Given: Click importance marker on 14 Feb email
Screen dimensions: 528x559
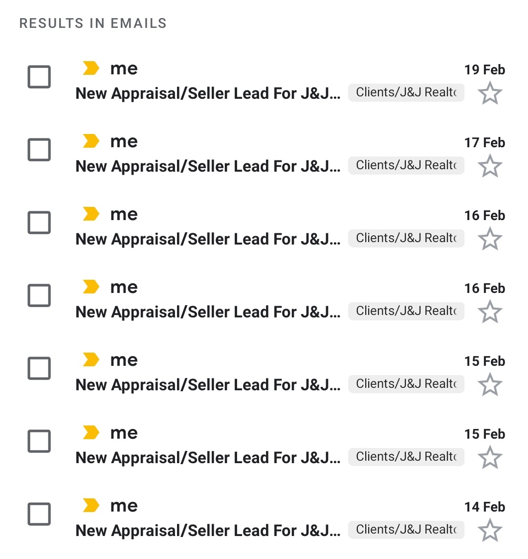Looking at the screenshot, I should coord(91,506).
